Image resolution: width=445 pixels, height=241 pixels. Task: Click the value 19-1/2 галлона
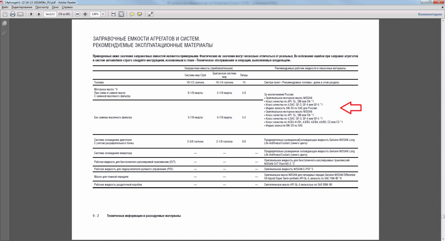pyautogui.click(x=195, y=82)
